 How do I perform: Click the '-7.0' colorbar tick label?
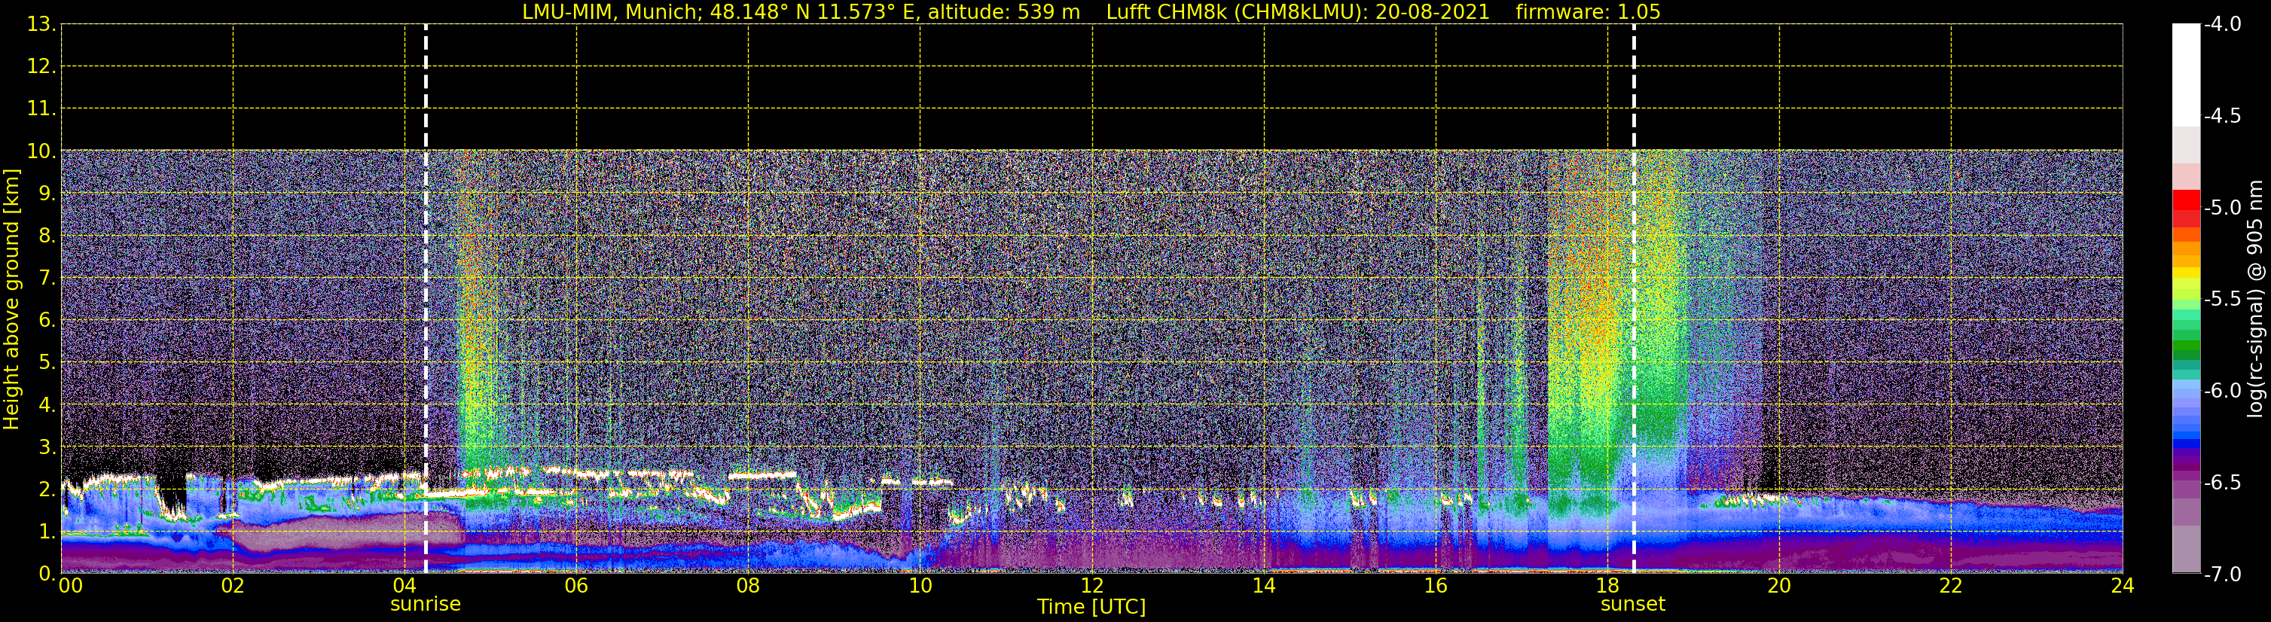2221,575
